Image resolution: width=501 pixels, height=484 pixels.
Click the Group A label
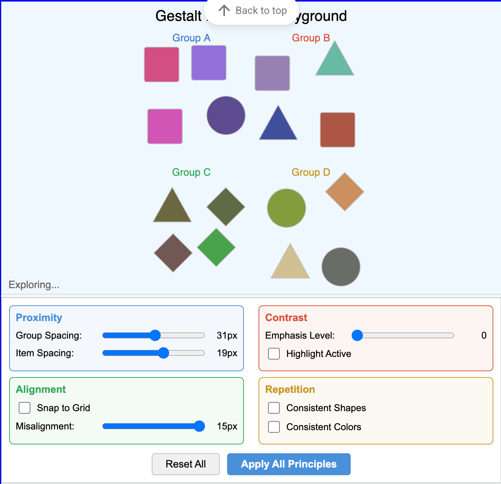[191, 38]
